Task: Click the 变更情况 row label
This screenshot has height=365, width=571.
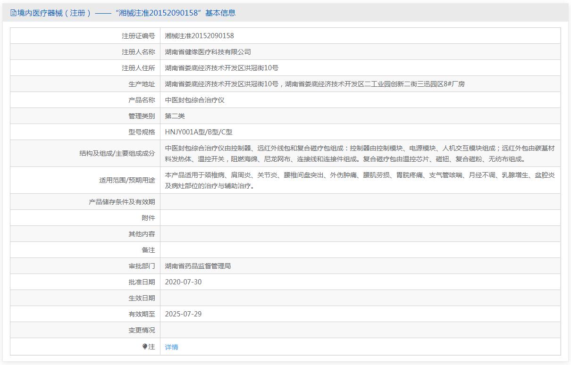Action: 141,330
